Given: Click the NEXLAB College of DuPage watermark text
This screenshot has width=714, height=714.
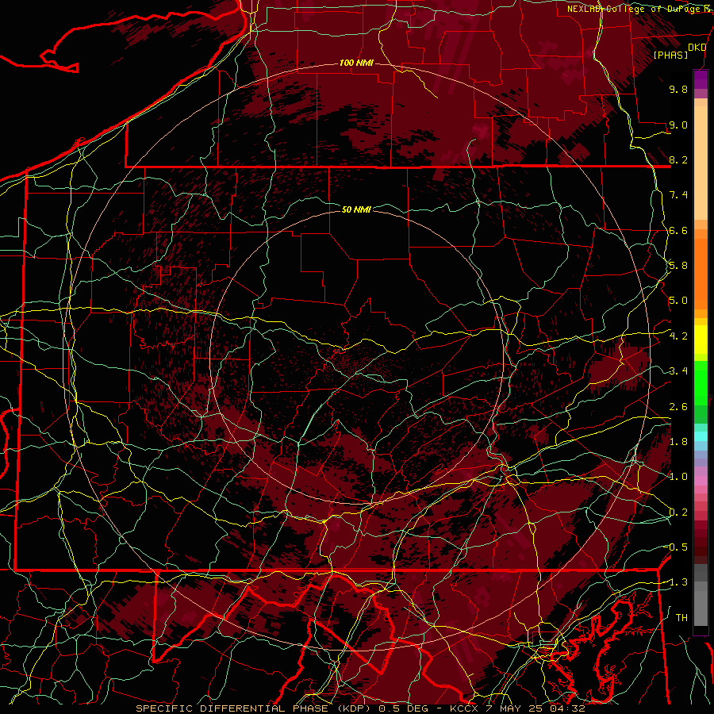Looking at the screenshot, I should (x=640, y=9).
